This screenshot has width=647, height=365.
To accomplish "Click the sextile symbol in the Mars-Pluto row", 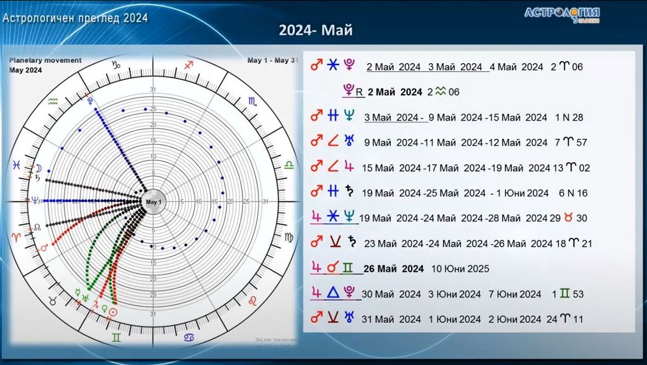I will [x=333, y=64].
